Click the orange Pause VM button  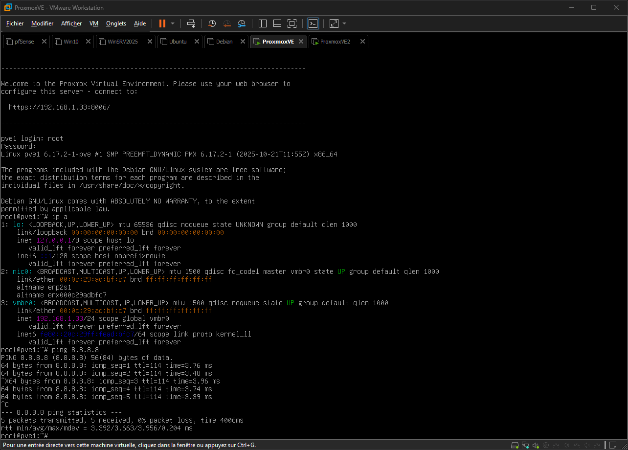(162, 23)
